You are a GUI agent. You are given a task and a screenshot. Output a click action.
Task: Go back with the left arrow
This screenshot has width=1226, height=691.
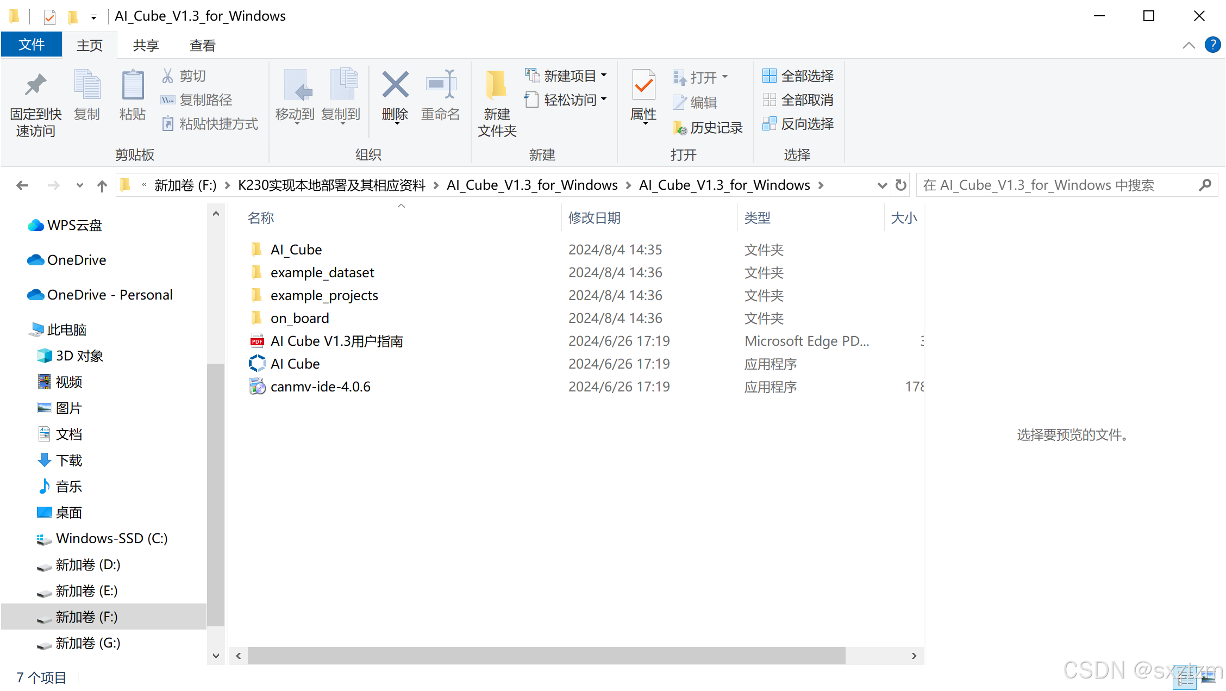pyautogui.click(x=22, y=185)
